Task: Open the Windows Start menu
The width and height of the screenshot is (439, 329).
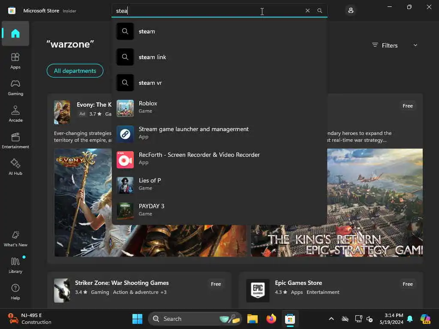Action: [137, 319]
